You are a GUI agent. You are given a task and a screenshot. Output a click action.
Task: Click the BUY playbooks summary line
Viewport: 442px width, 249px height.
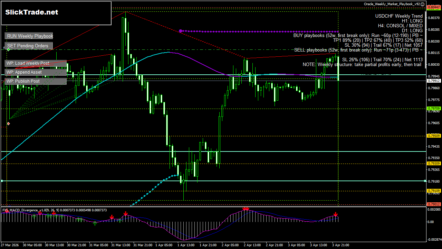[358, 35]
